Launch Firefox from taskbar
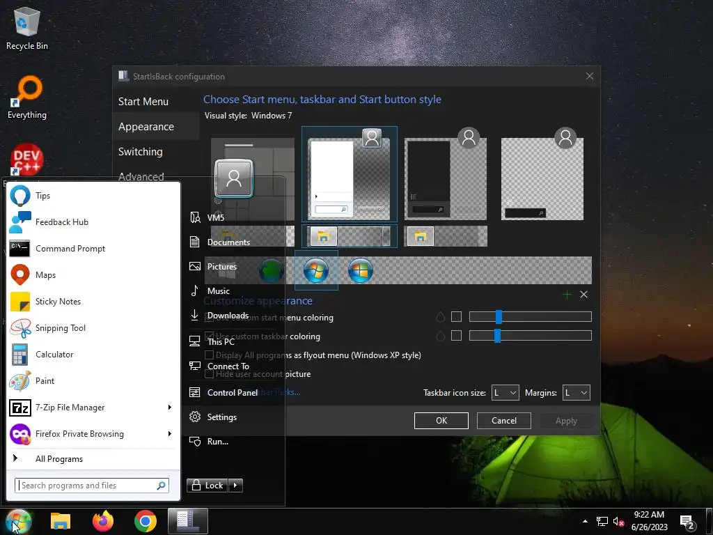Image resolution: width=713 pixels, height=535 pixels. click(103, 521)
